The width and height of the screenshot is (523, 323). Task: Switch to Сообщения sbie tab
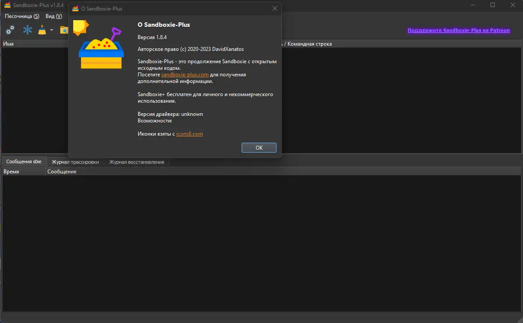[x=24, y=161]
